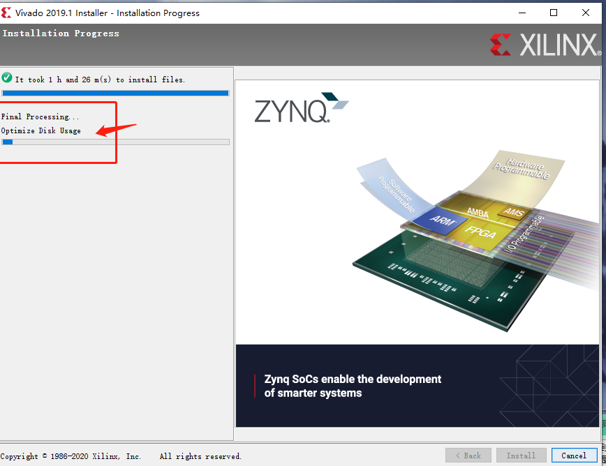Close the Vivado installer window

(x=586, y=13)
